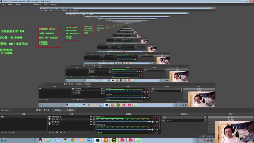Viewport: 254px width, 143px height.
Task: Lock the 文本 (GDI+) 3 source
Action: (94, 119)
